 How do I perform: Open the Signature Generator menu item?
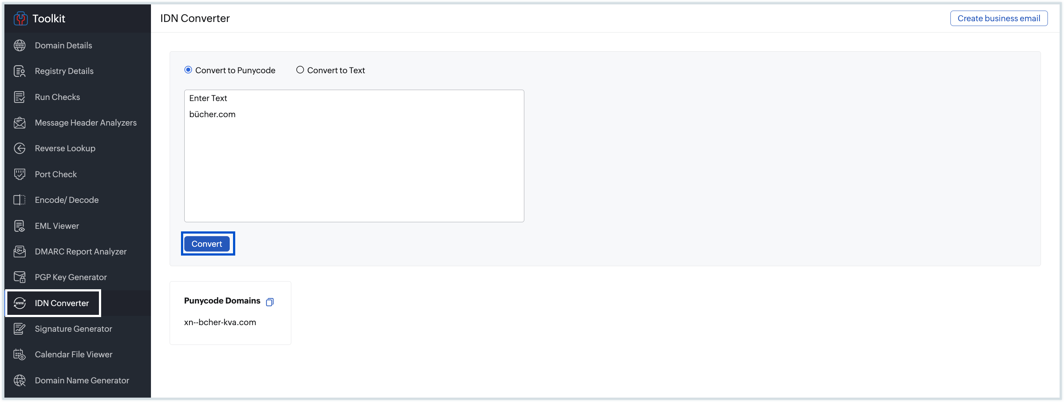pos(73,328)
